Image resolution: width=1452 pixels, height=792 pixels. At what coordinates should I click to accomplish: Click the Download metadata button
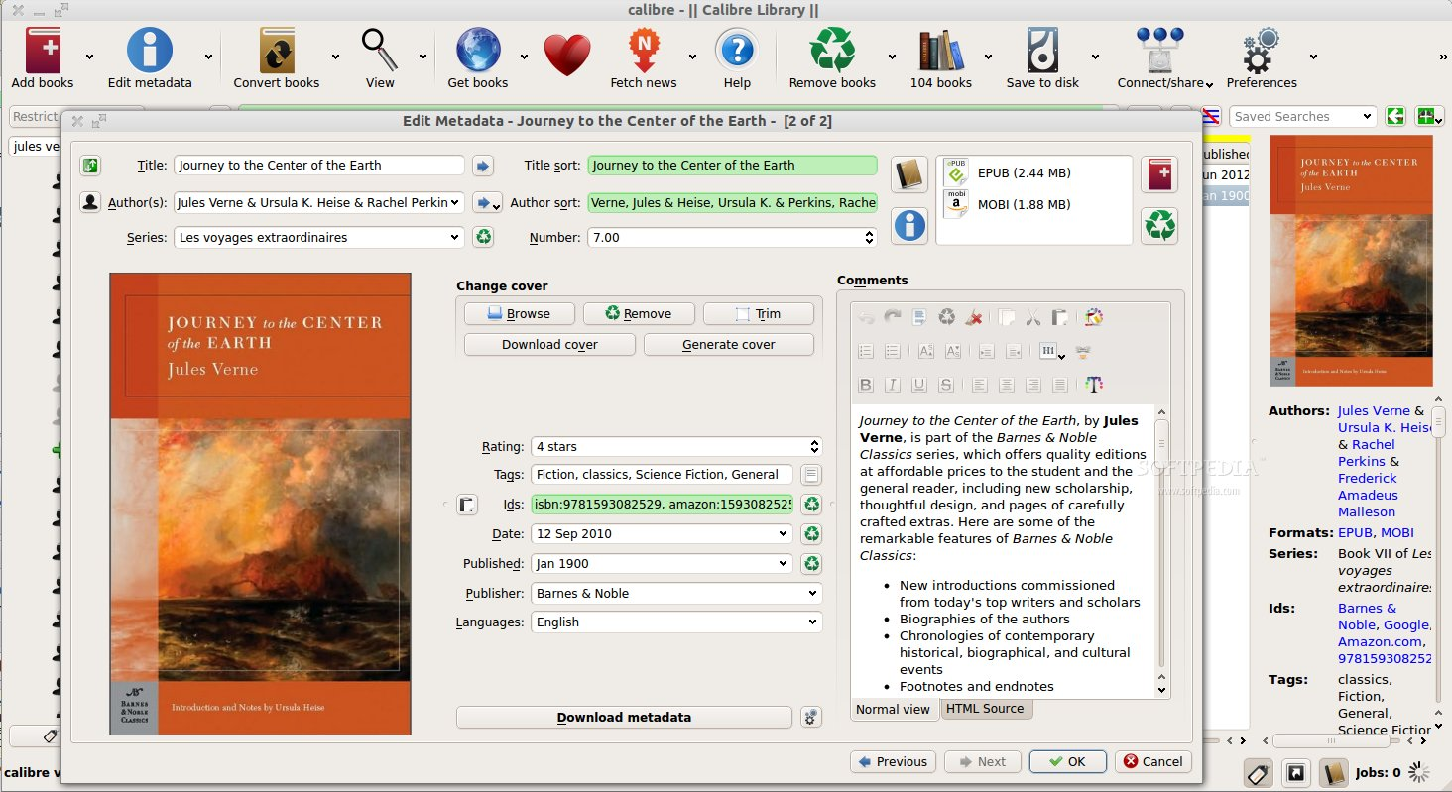[x=624, y=718]
